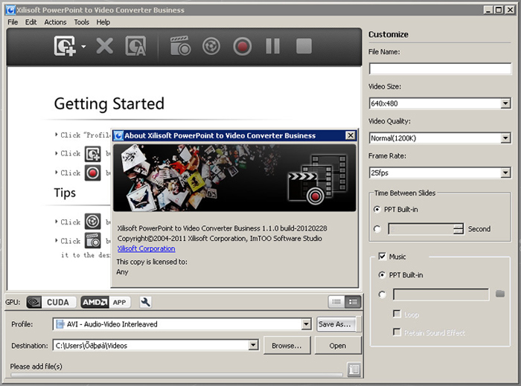Image resolution: width=521 pixels, height=386 pixels.
Task: Open the Video Size dropdown
Action: (505, 103)
